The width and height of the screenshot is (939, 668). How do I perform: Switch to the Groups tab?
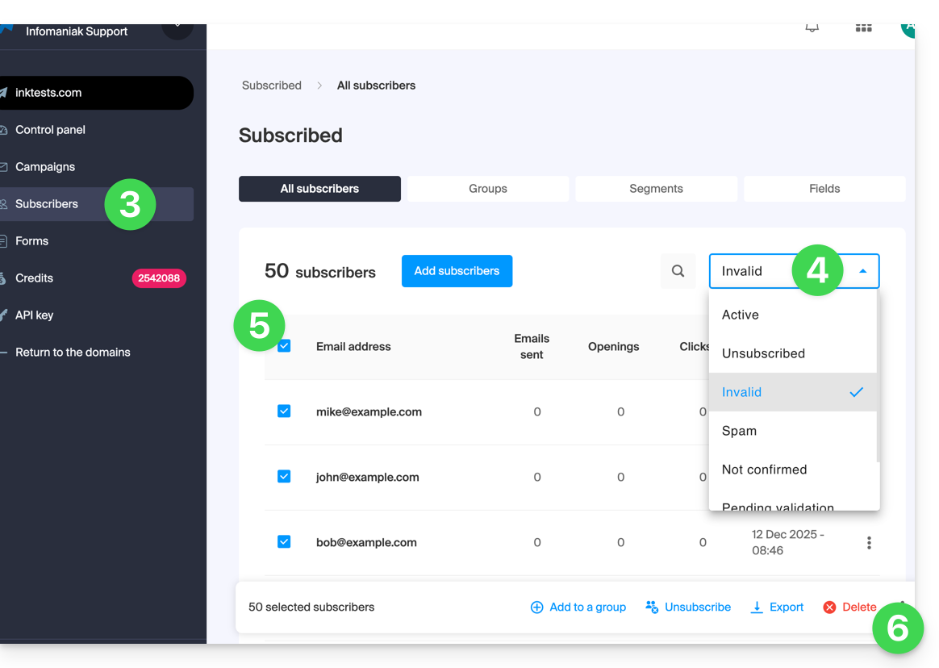[487, 189]
